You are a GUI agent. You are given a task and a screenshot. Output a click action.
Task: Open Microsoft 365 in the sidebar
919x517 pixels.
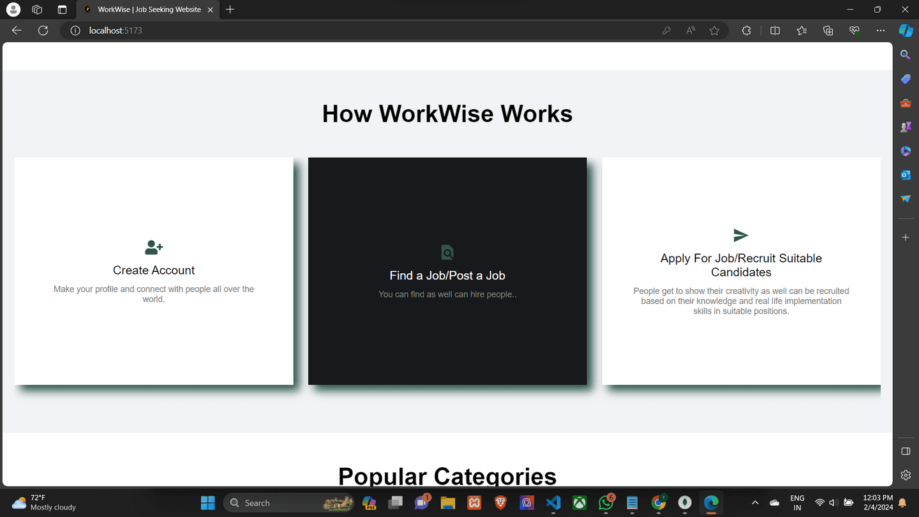coord(906,151)
